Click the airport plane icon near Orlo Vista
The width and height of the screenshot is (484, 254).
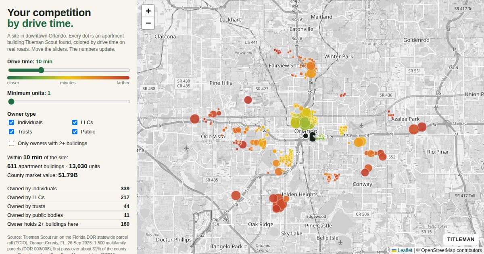[186, 148]
